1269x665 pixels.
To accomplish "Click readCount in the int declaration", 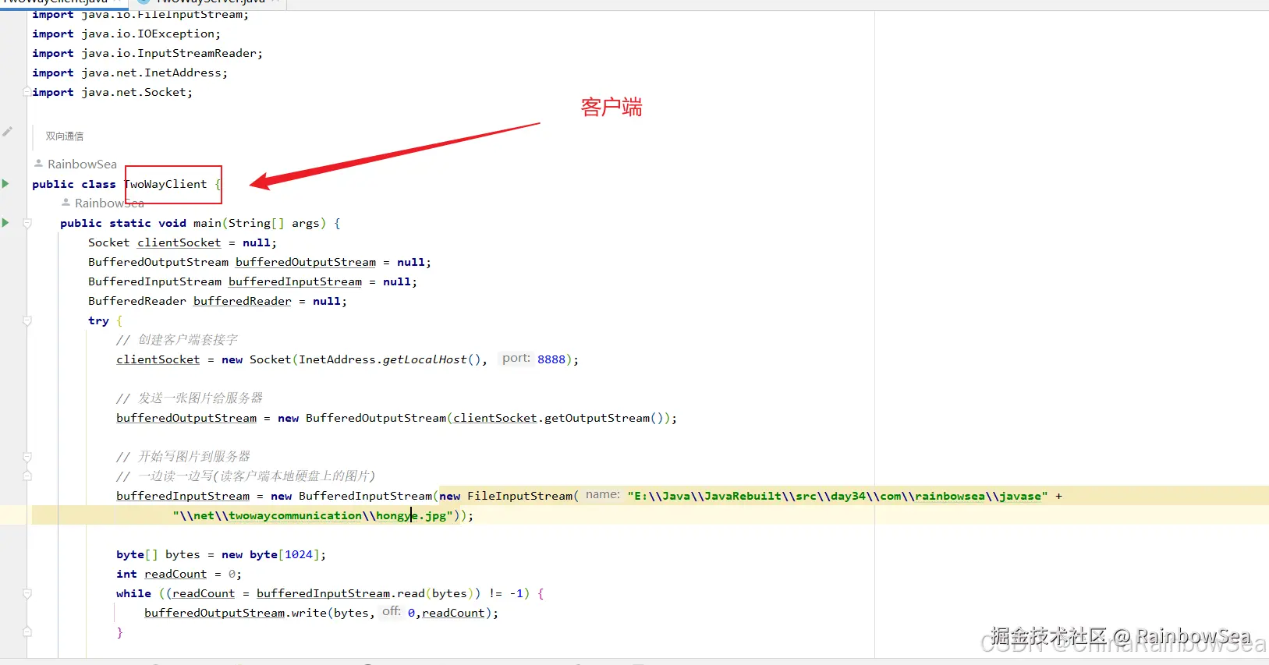I will point(175,574).
